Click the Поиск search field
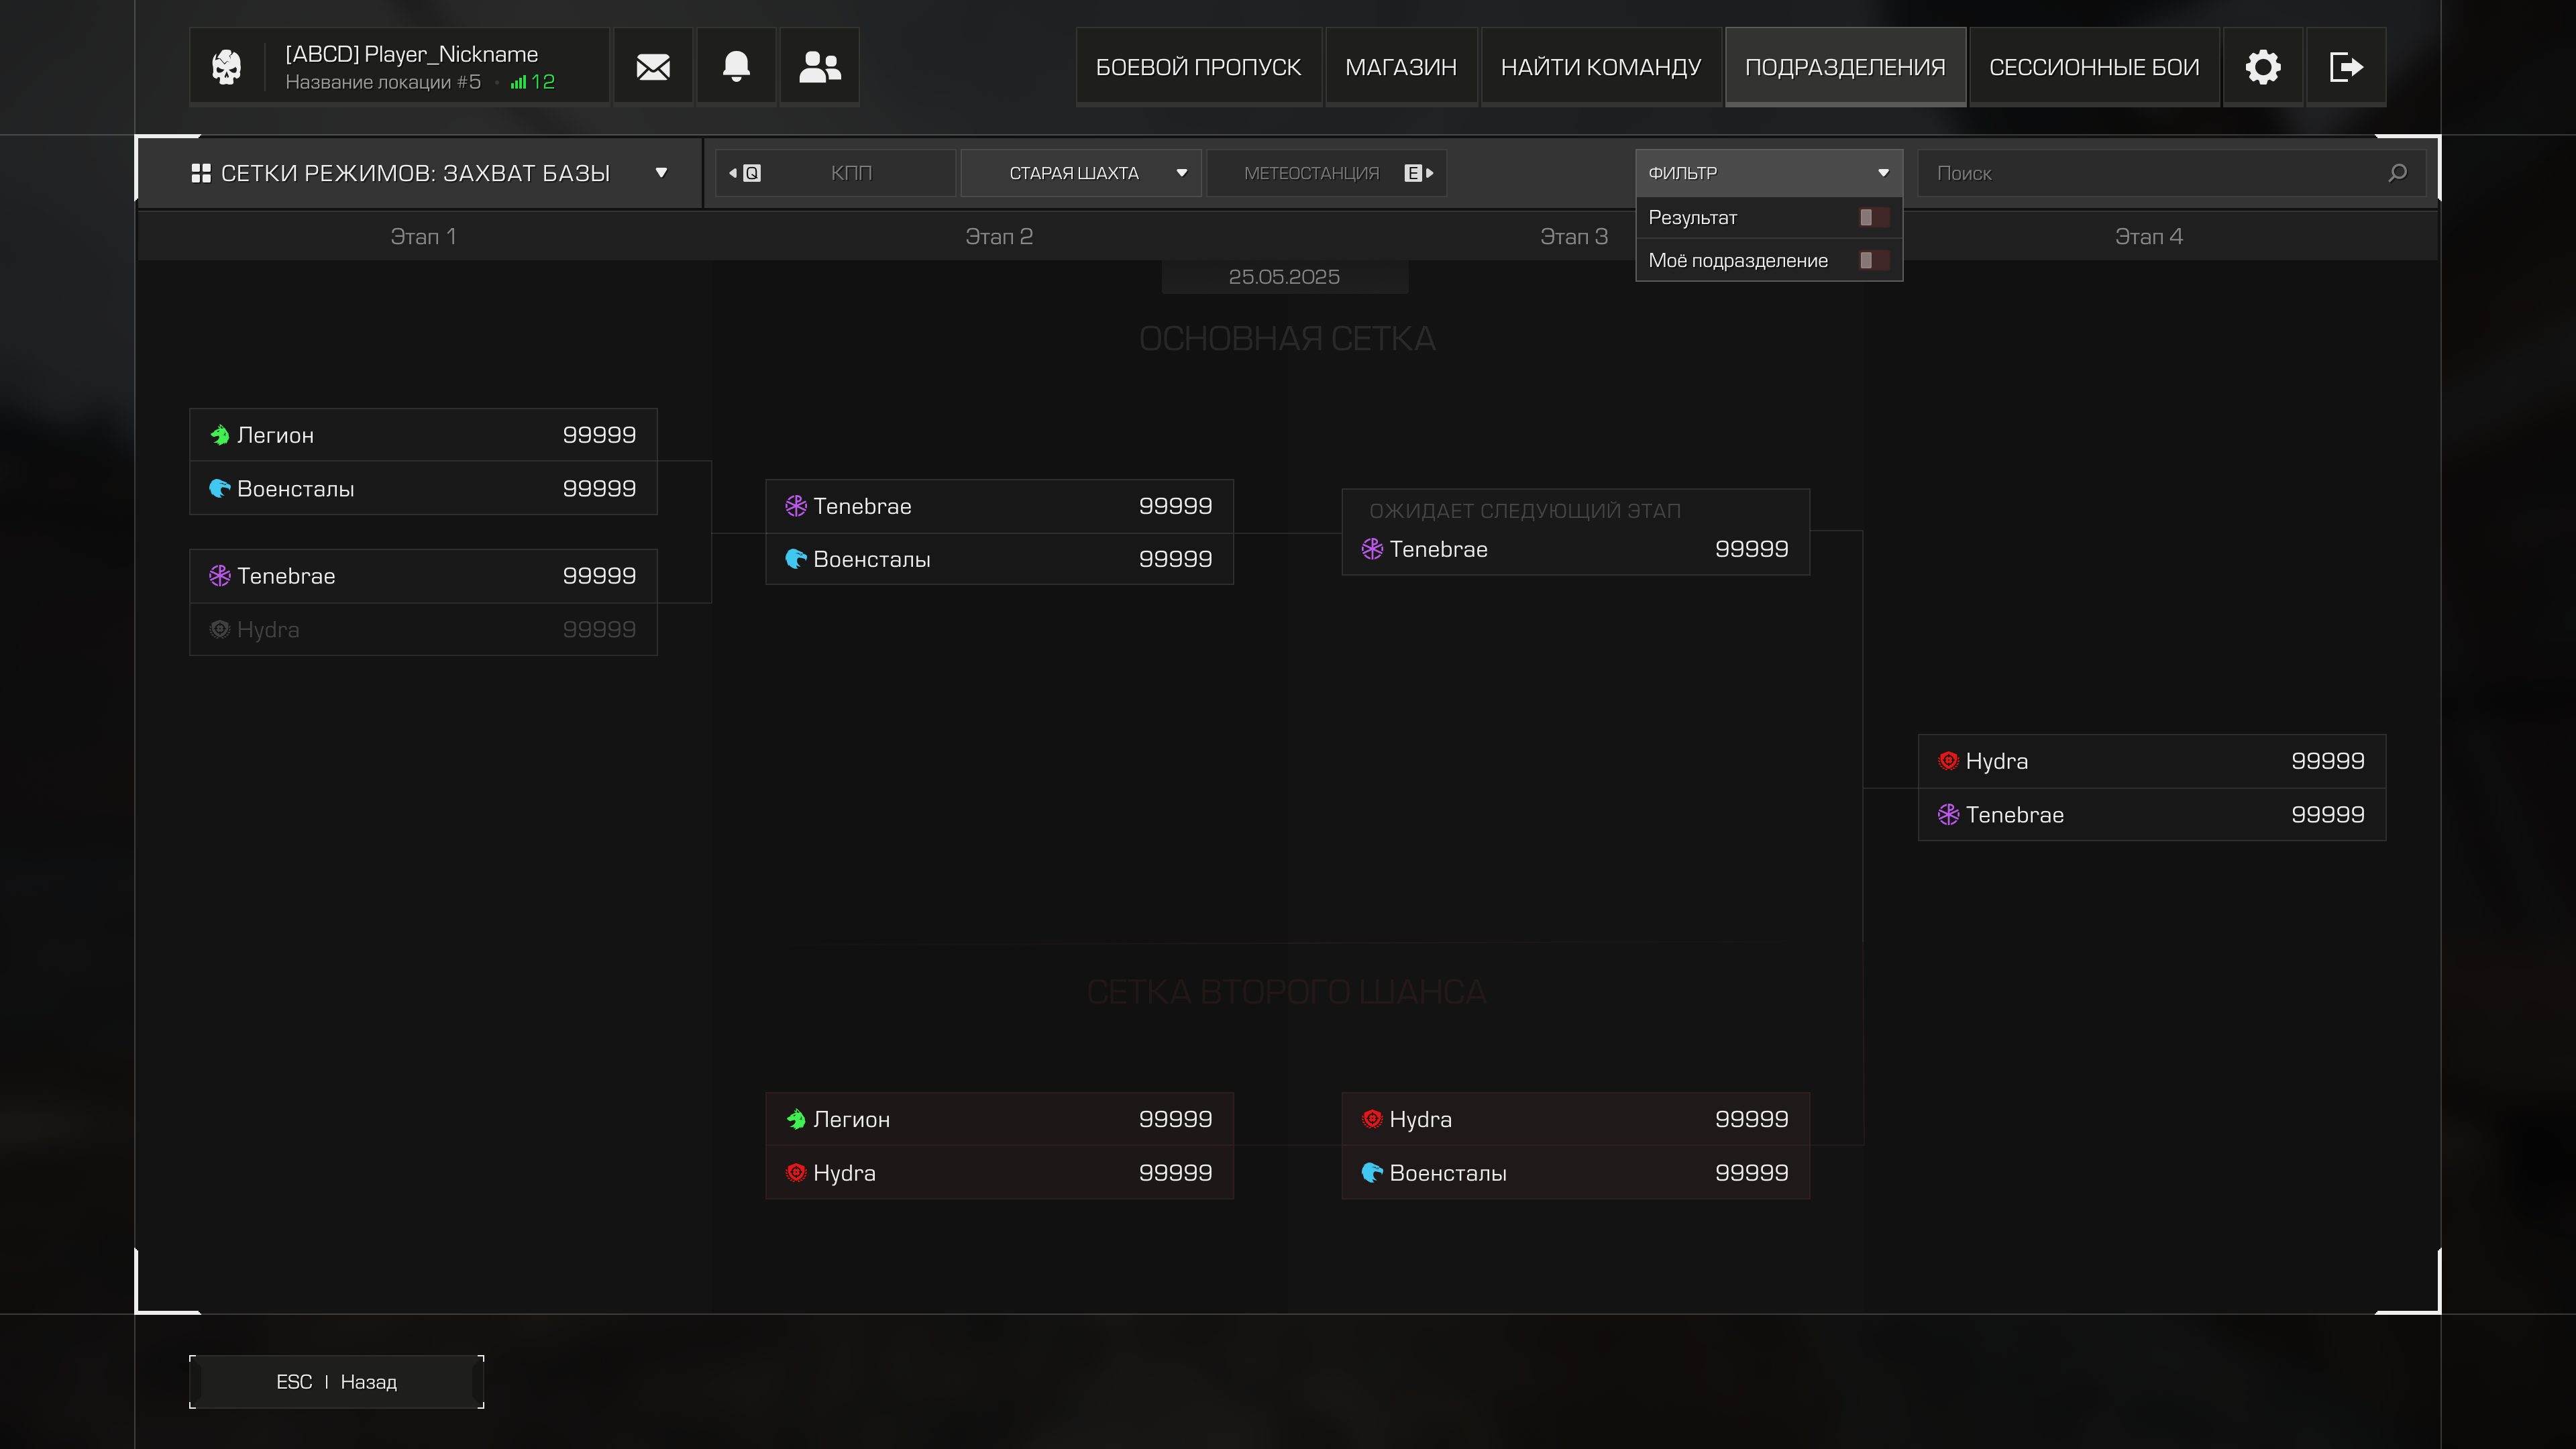This screenshot has height=1449, width=2576. coord(2150,173)
